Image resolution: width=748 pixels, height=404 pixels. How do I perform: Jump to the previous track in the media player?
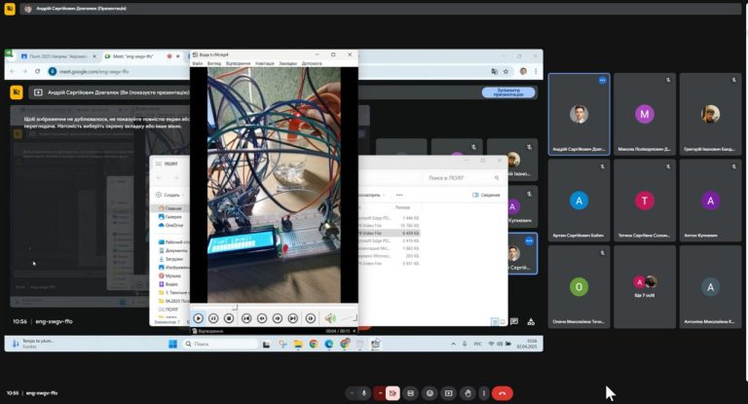246,318
